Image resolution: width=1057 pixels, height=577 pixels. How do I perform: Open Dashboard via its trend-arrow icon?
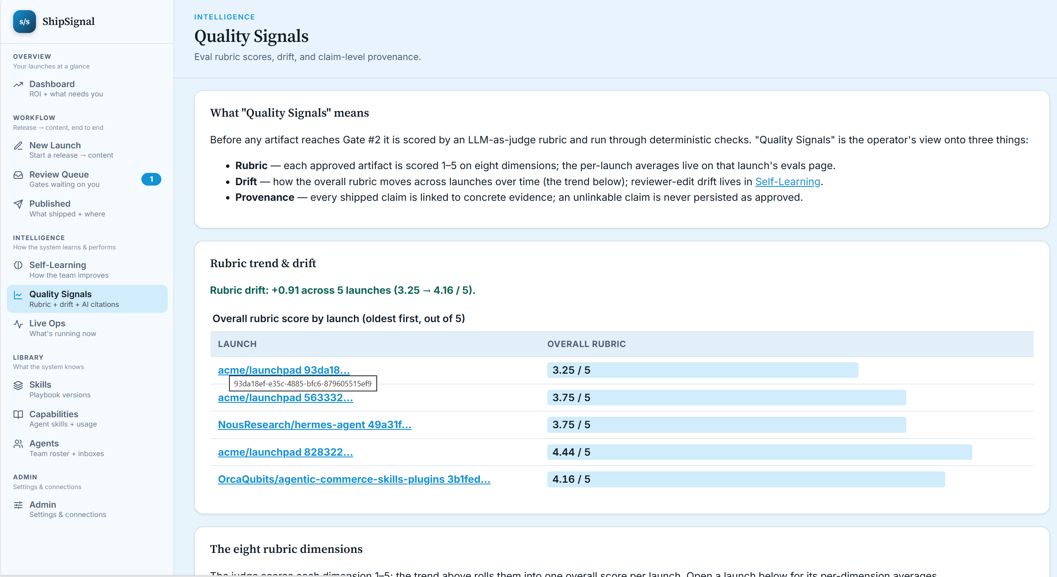pyautogui.click(x=18, y=85)
